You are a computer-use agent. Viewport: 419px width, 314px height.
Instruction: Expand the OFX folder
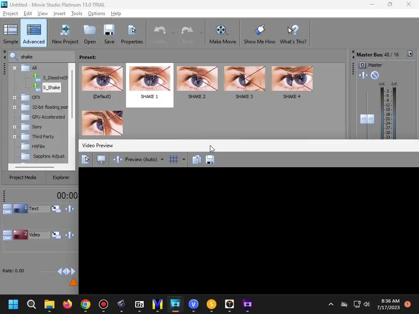[14, 97]
